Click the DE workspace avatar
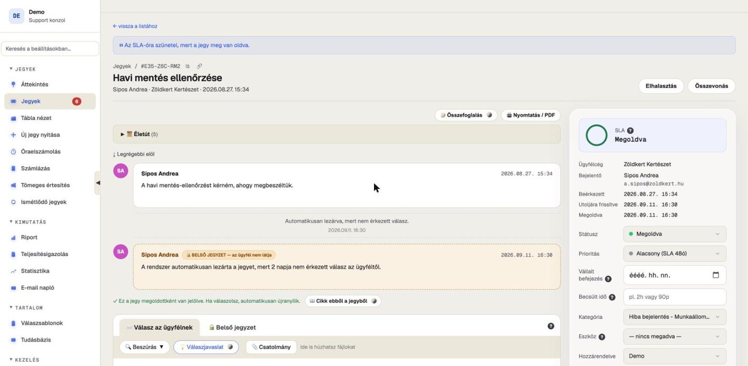This screenshot has width=748, height=366. pyautogui.click(x=17, y=16)
